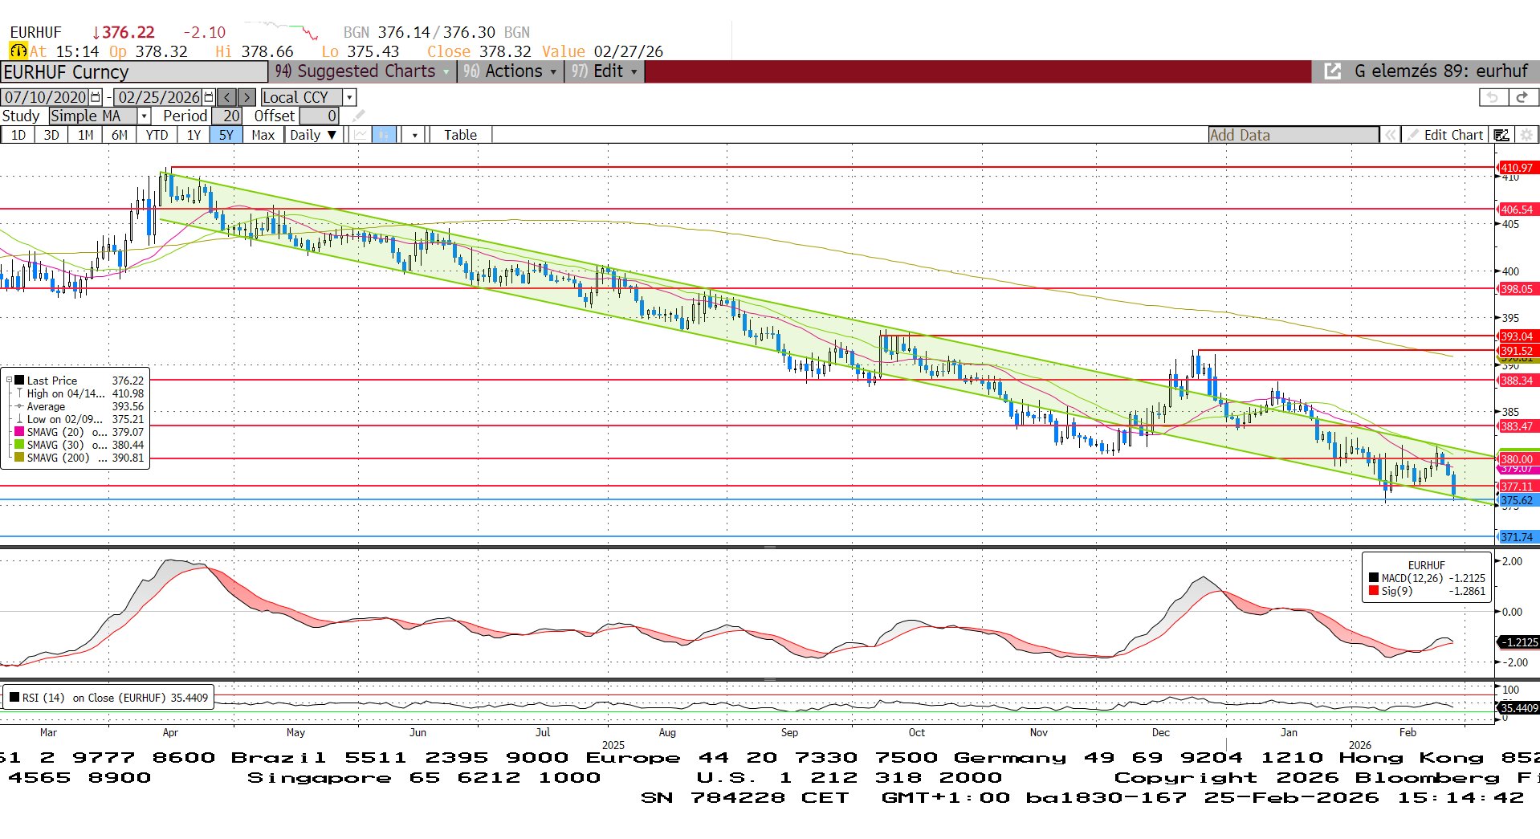The image size is (1540, 839).
Task: Click the SMAVG (20) magenta color swatch
Action: [19, 432]
